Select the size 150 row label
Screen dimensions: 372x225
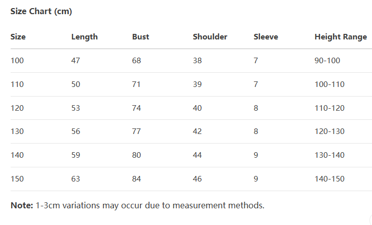coord(17,178)
